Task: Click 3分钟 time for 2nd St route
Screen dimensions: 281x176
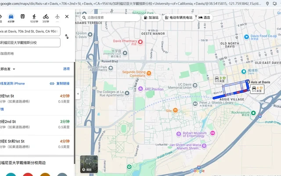Action: [65, 121]
